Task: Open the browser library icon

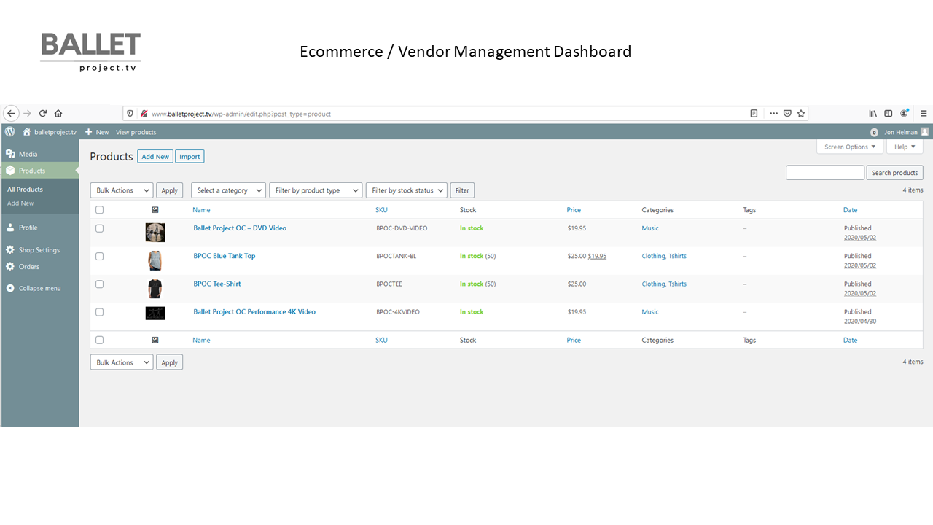Action: pyautogui.click(x=873, y=114)
